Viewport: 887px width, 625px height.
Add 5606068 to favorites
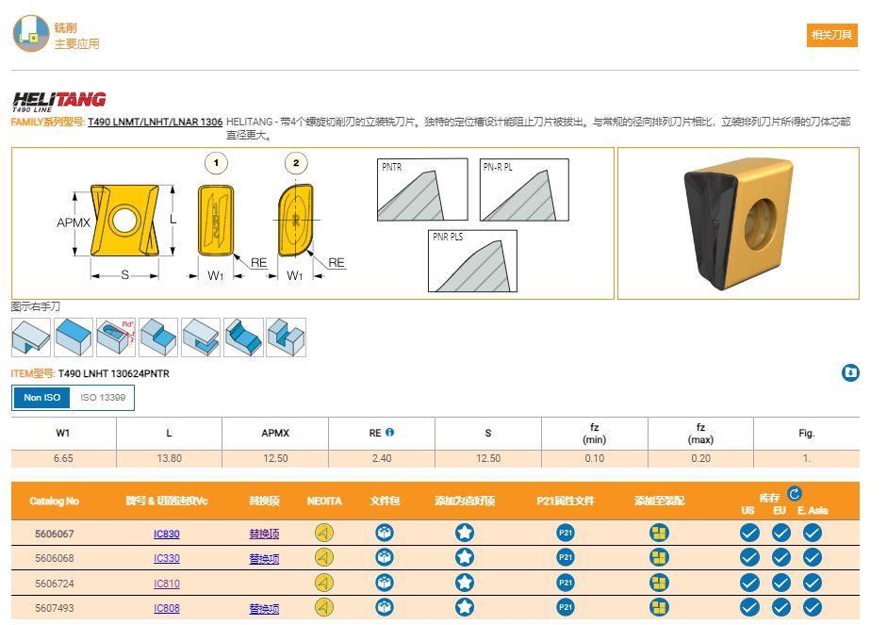[x=465, y=558]
